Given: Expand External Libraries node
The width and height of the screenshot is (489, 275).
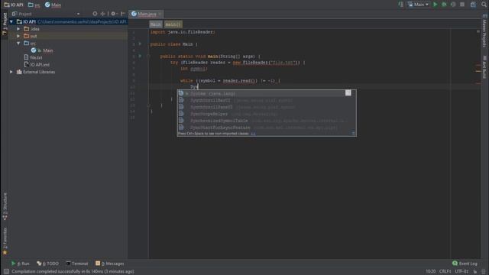Looking at the screenshot, I should (11, 72).
